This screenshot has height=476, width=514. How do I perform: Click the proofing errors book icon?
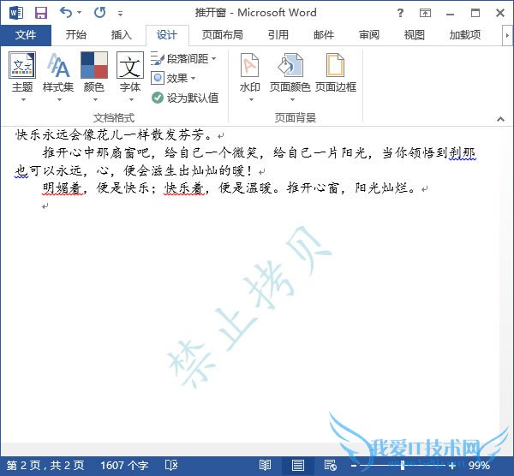(171, 465)
